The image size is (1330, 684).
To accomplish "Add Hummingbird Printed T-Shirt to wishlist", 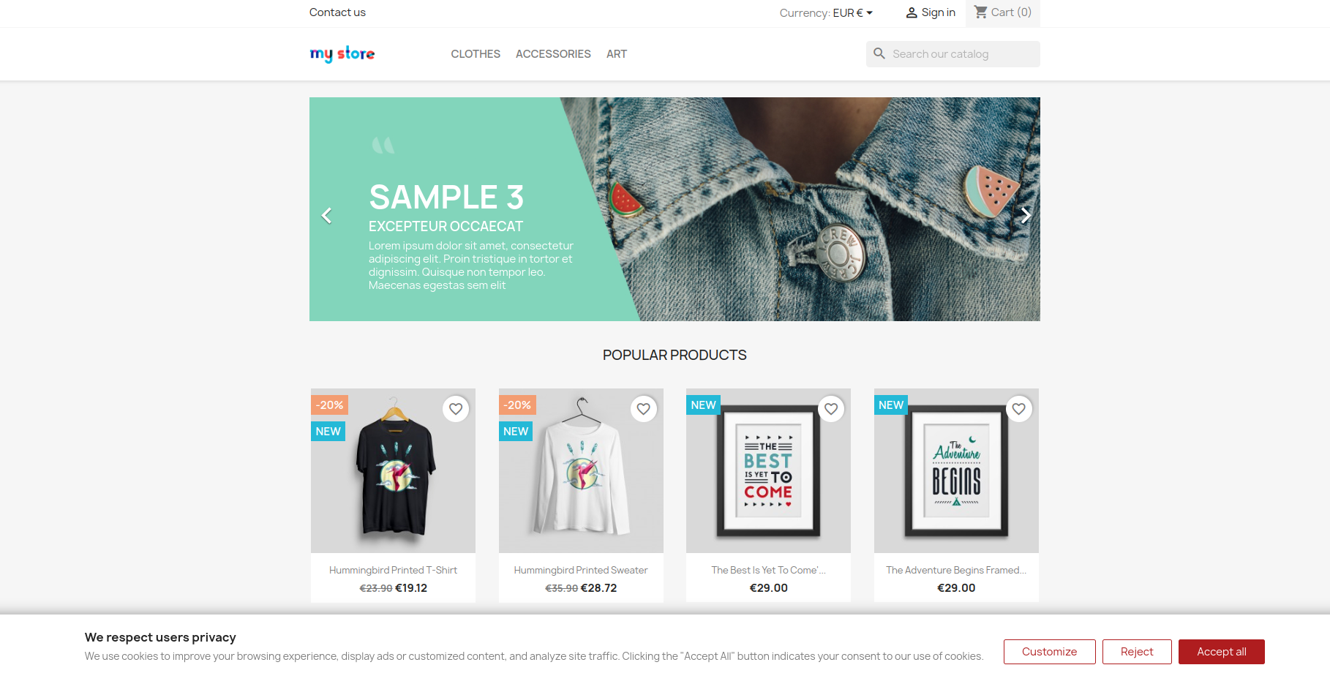I will (x=456, y=409).
